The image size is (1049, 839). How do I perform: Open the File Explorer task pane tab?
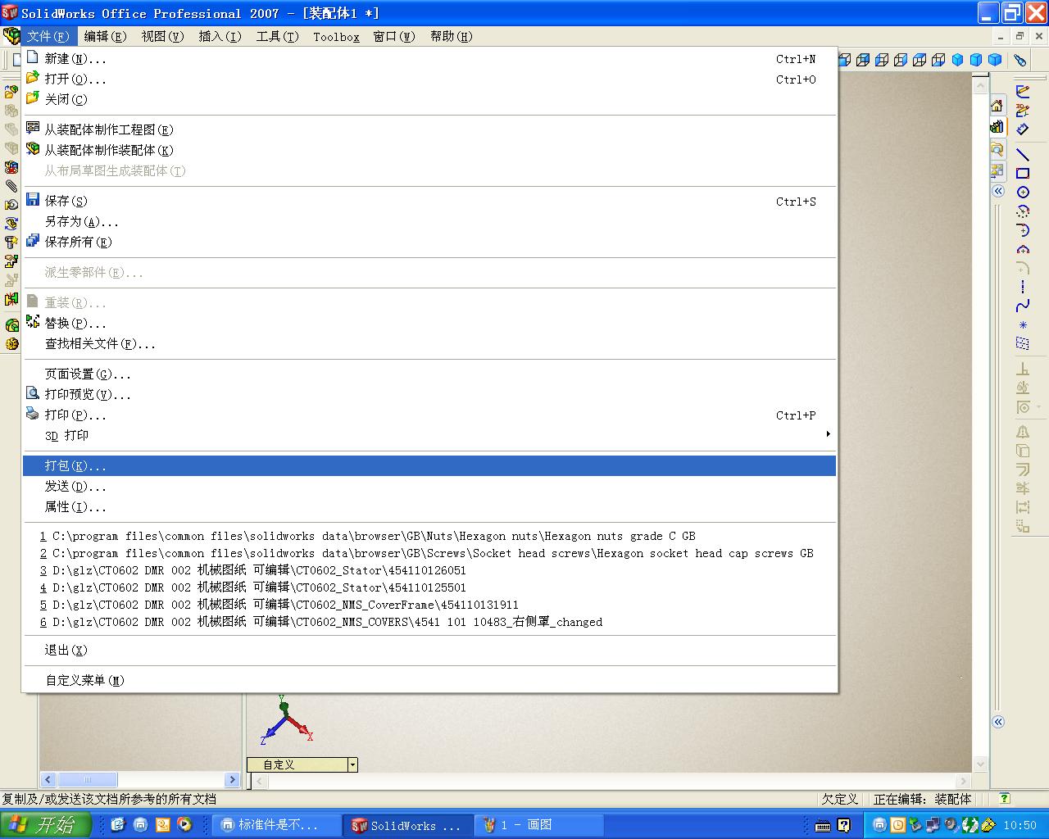tap(997, 149)
